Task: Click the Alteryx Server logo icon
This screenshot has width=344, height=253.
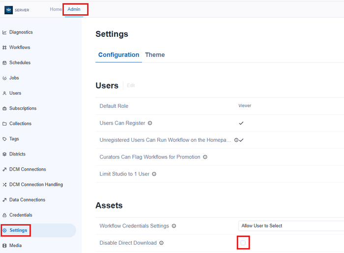Action: click(8, 10)
